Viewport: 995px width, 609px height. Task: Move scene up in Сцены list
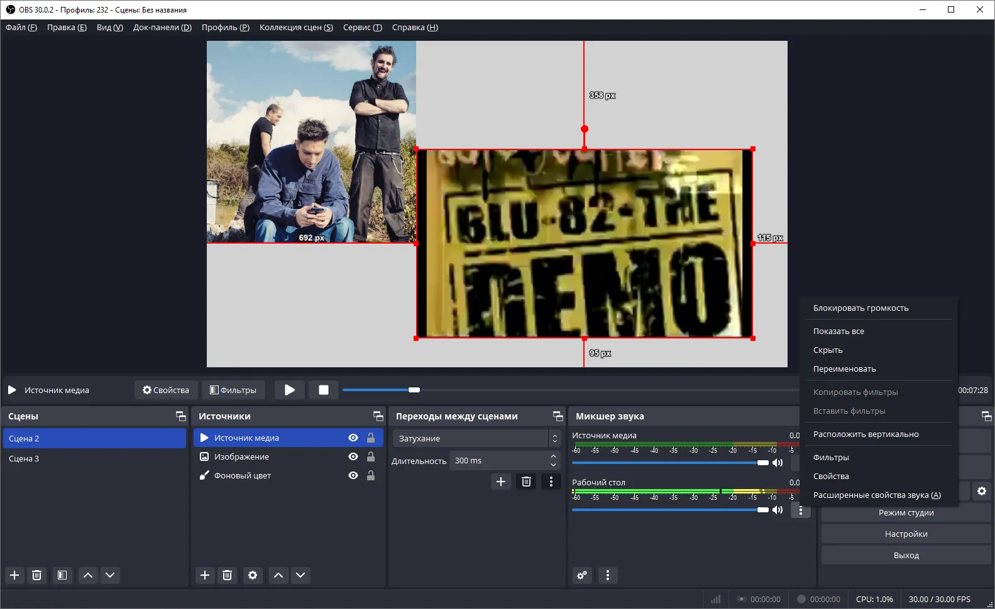point(88,575)
